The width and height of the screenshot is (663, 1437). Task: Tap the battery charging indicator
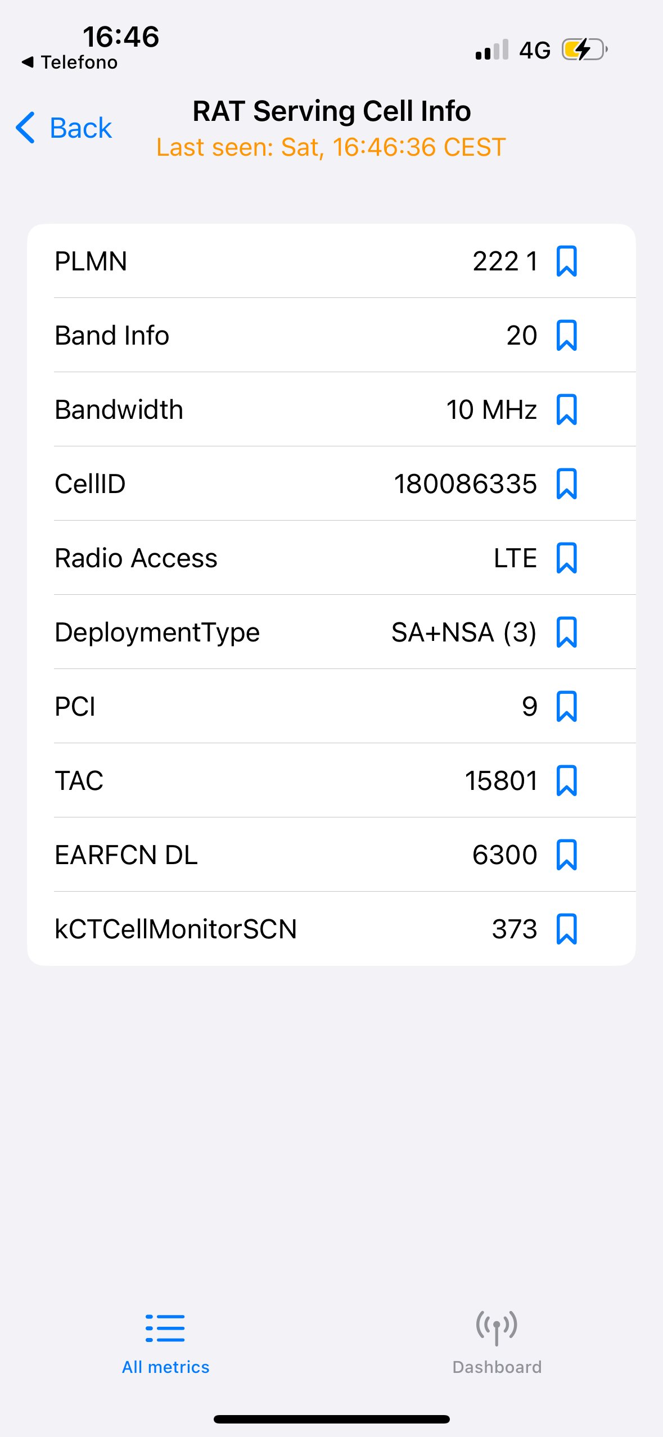[584, 49]
